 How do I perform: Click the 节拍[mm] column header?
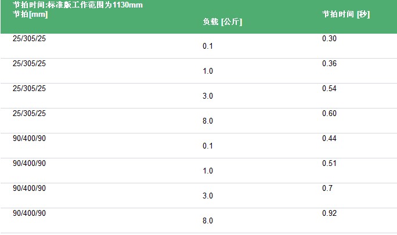(30, 14)
